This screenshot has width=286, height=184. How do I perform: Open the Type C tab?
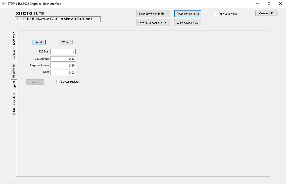tap(14, 86)
